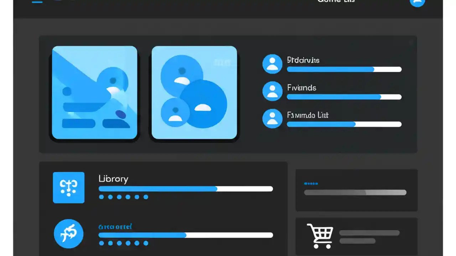Switch to the Friends List section
This screenshot has width=456, height=256.
tap(307, 115)
